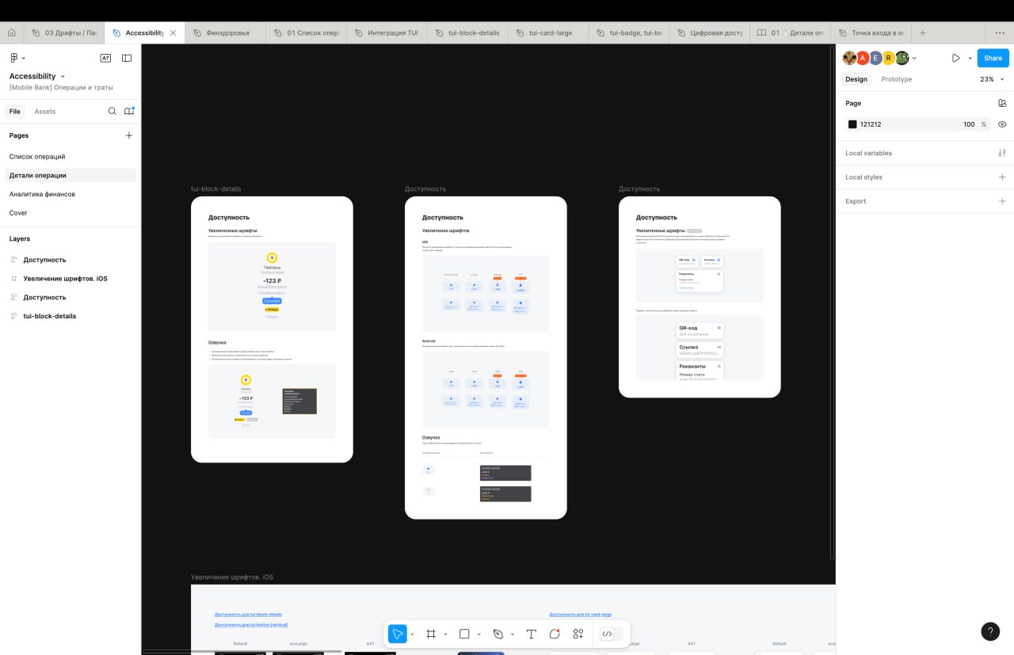Click link Доступность для tui-card-large
Image resolution: width=1014 pixels, height=655 pixels.
(580, 615)
